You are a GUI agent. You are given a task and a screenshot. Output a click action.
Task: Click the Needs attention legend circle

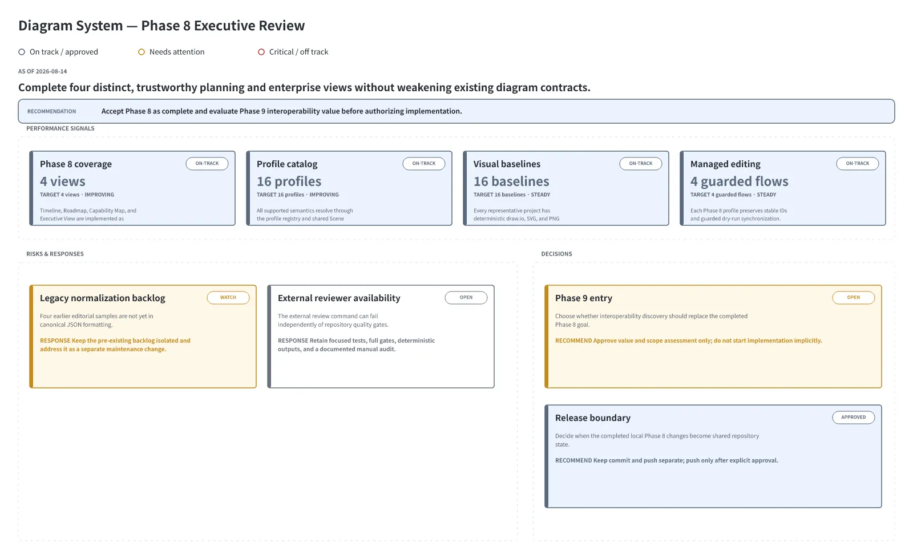[142, 52]
